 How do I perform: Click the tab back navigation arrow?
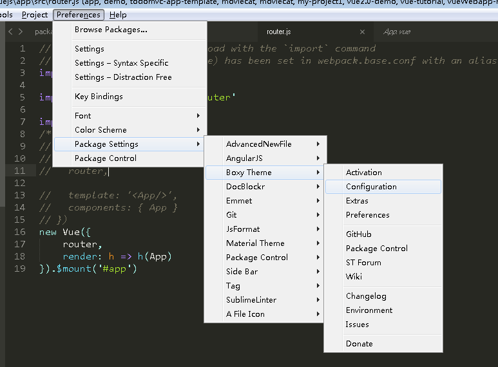coord(10,32)
